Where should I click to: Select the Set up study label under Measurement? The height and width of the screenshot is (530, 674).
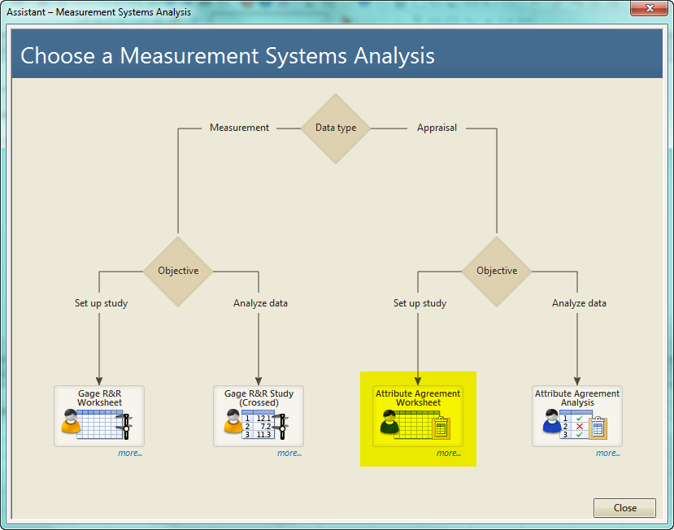click(101, 303)
